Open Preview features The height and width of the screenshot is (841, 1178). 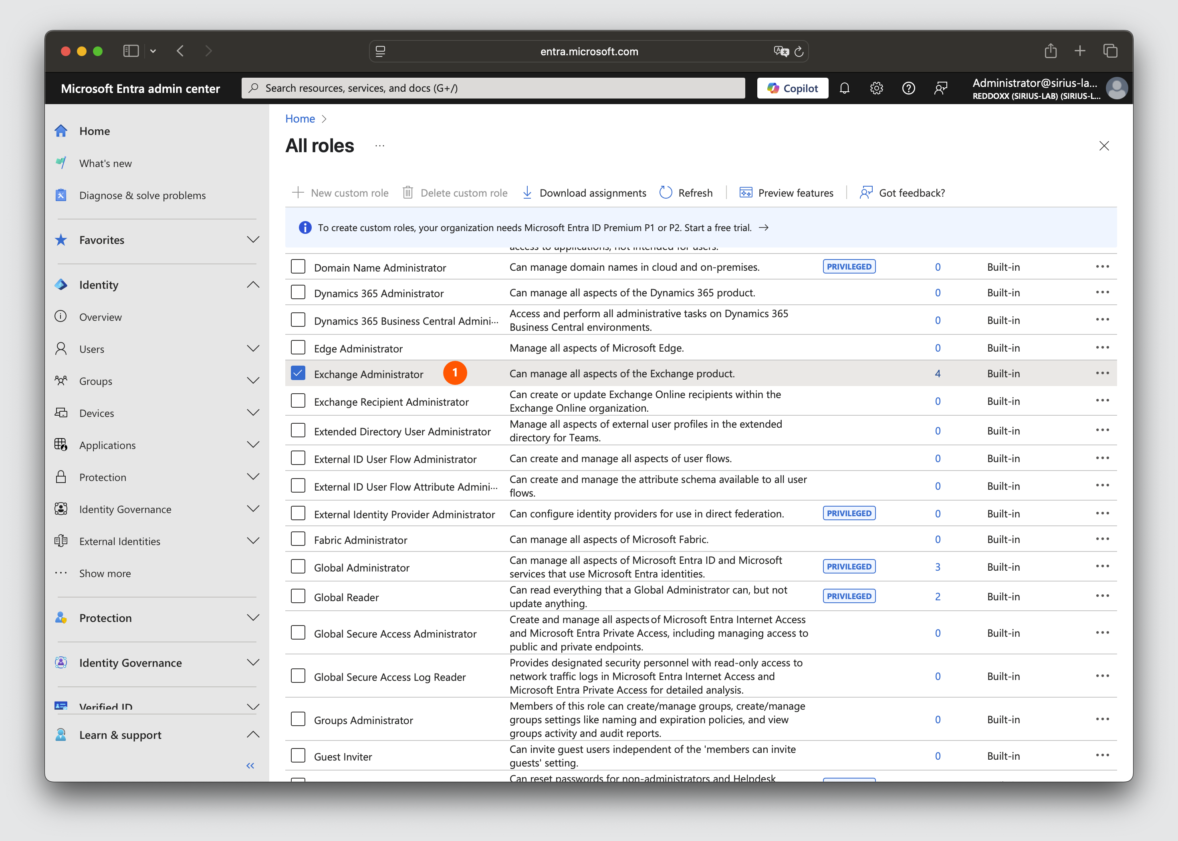[787, 193]
